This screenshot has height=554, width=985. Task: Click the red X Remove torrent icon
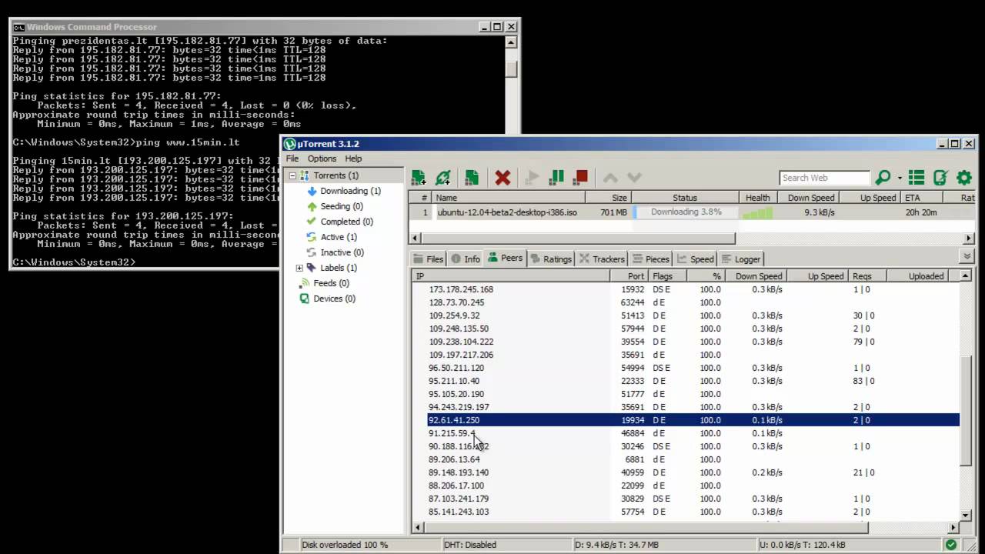click(503, 178)
